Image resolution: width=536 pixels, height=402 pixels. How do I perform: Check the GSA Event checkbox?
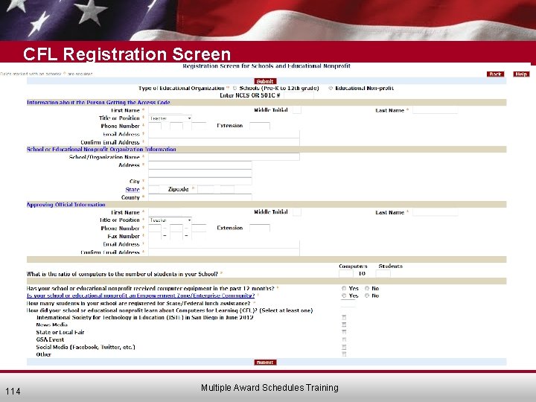point(344,339)
